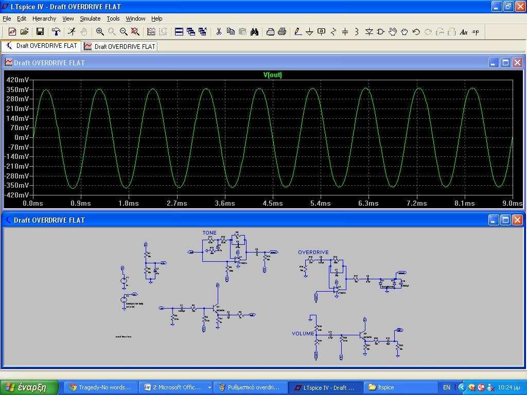Open the Tools menu
The height and width of the screenshot is (395, 527).
(113, 19)
